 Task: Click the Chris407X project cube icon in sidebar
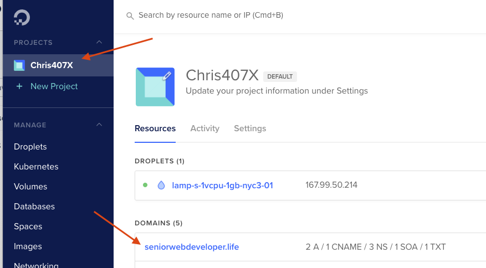(19, 65)
